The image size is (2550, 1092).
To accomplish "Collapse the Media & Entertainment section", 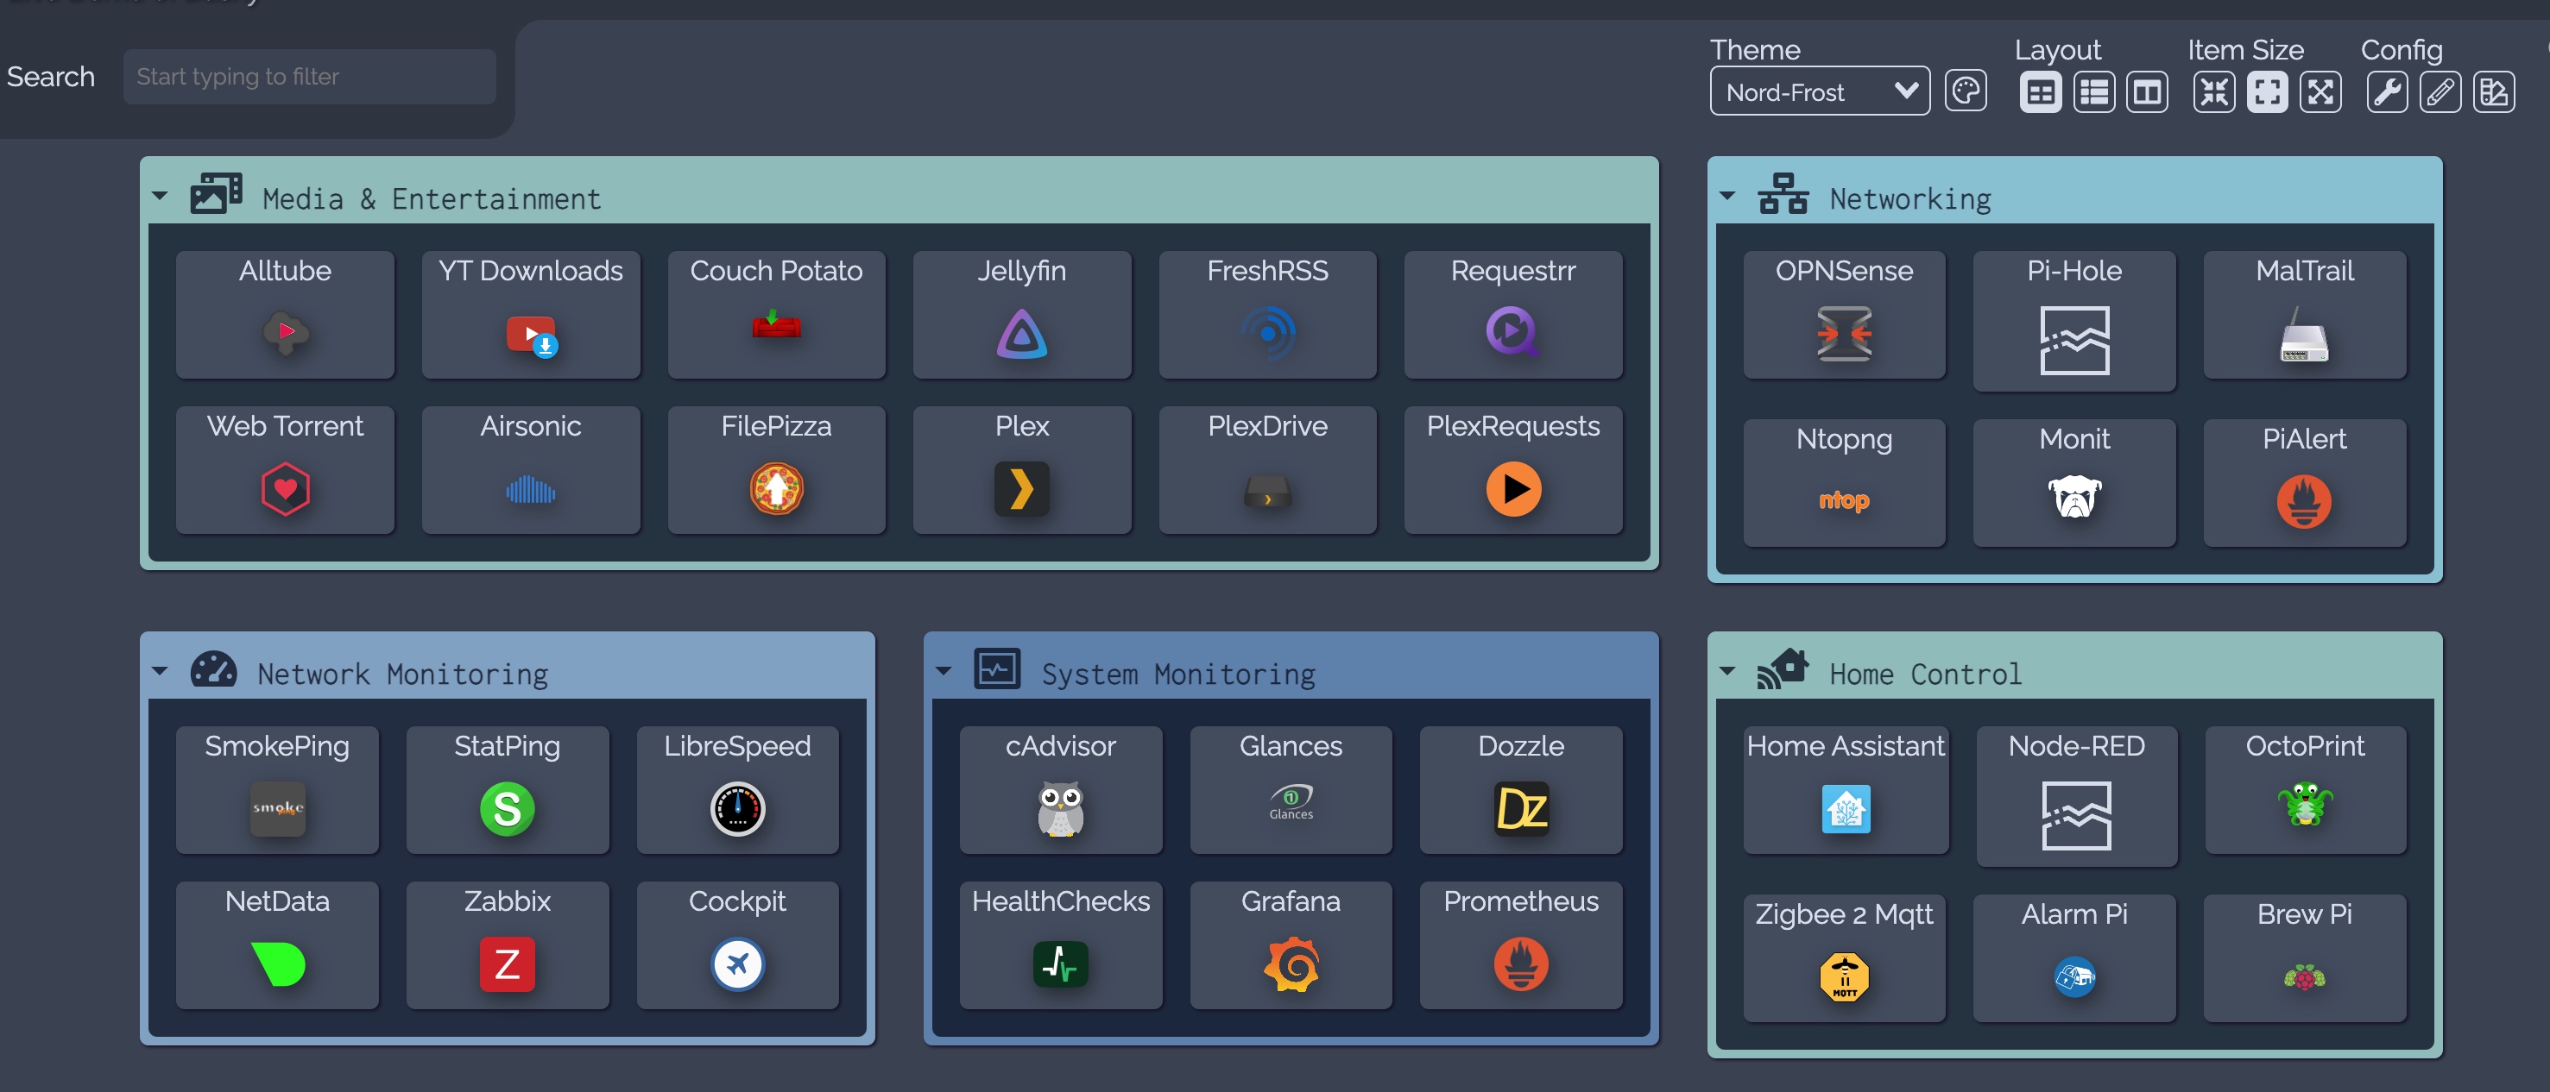I will (x=161, y=196).
